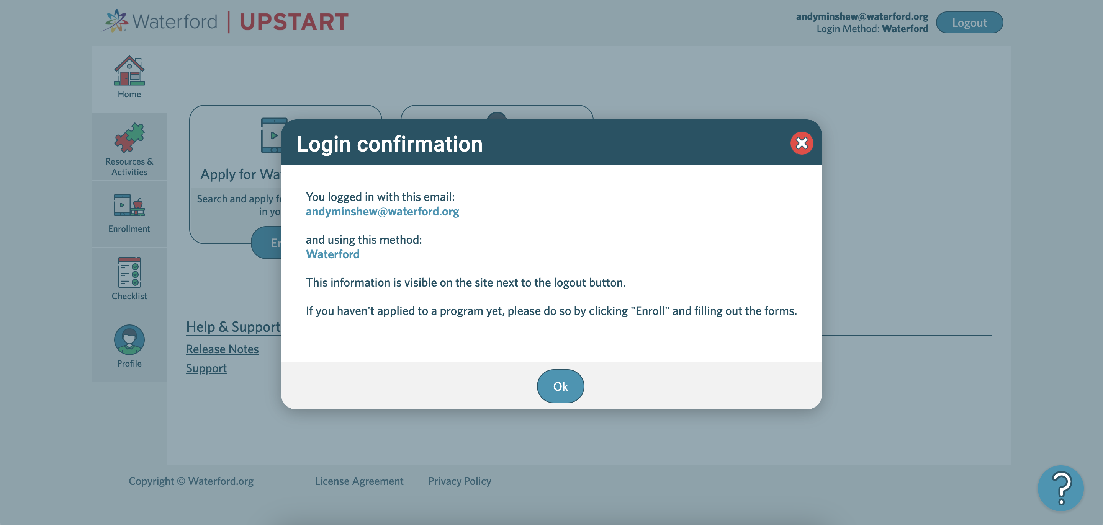Viewport: 1103px width, 525px height.
Task: Select the Waterford login method link
Action: pyautogui.click(x=334, y=254)
